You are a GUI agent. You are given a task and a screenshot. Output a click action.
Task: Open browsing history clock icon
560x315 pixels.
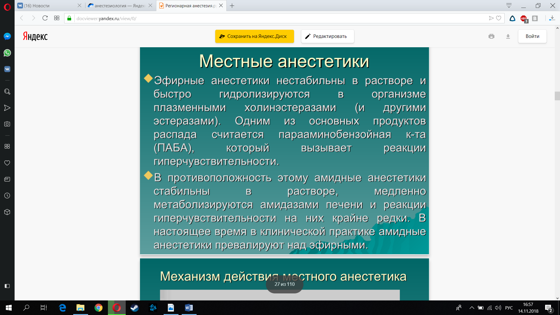pos(7,195)
